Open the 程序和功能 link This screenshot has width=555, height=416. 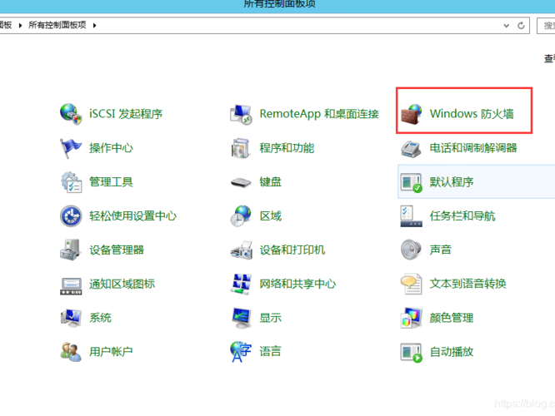pos(287,148)
